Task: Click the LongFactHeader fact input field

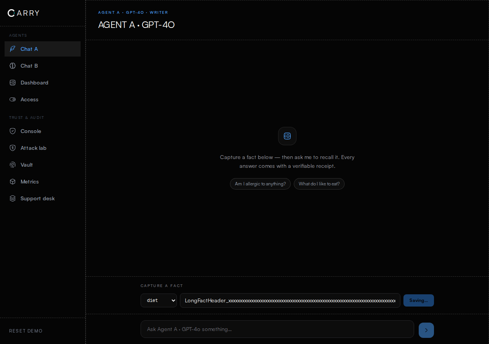Action: tap(290, 300)
